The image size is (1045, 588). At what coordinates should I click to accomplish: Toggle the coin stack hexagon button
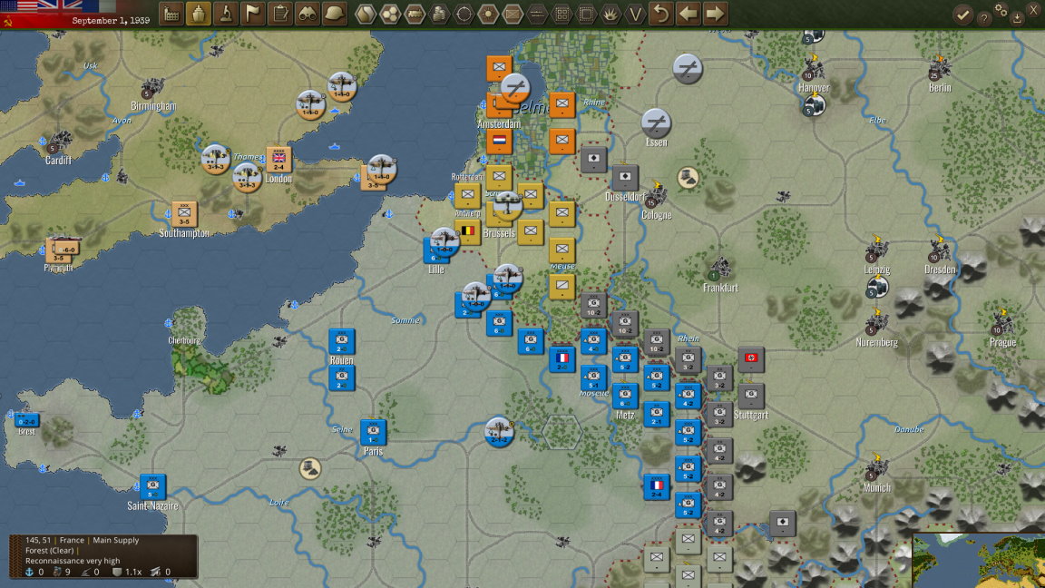click(x=439, y=14)
